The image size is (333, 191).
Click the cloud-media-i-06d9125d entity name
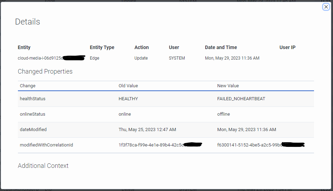coord(40,58)
